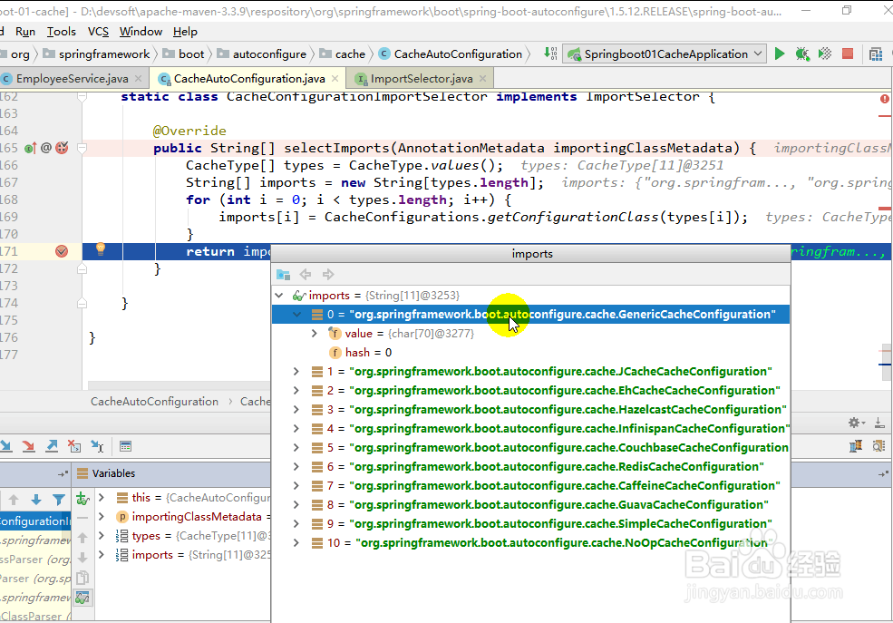Select element 2 EhCacheCacheConfiguration row
Screen dimensions: 893x623
pyautogui.click(x=530, y=391)
